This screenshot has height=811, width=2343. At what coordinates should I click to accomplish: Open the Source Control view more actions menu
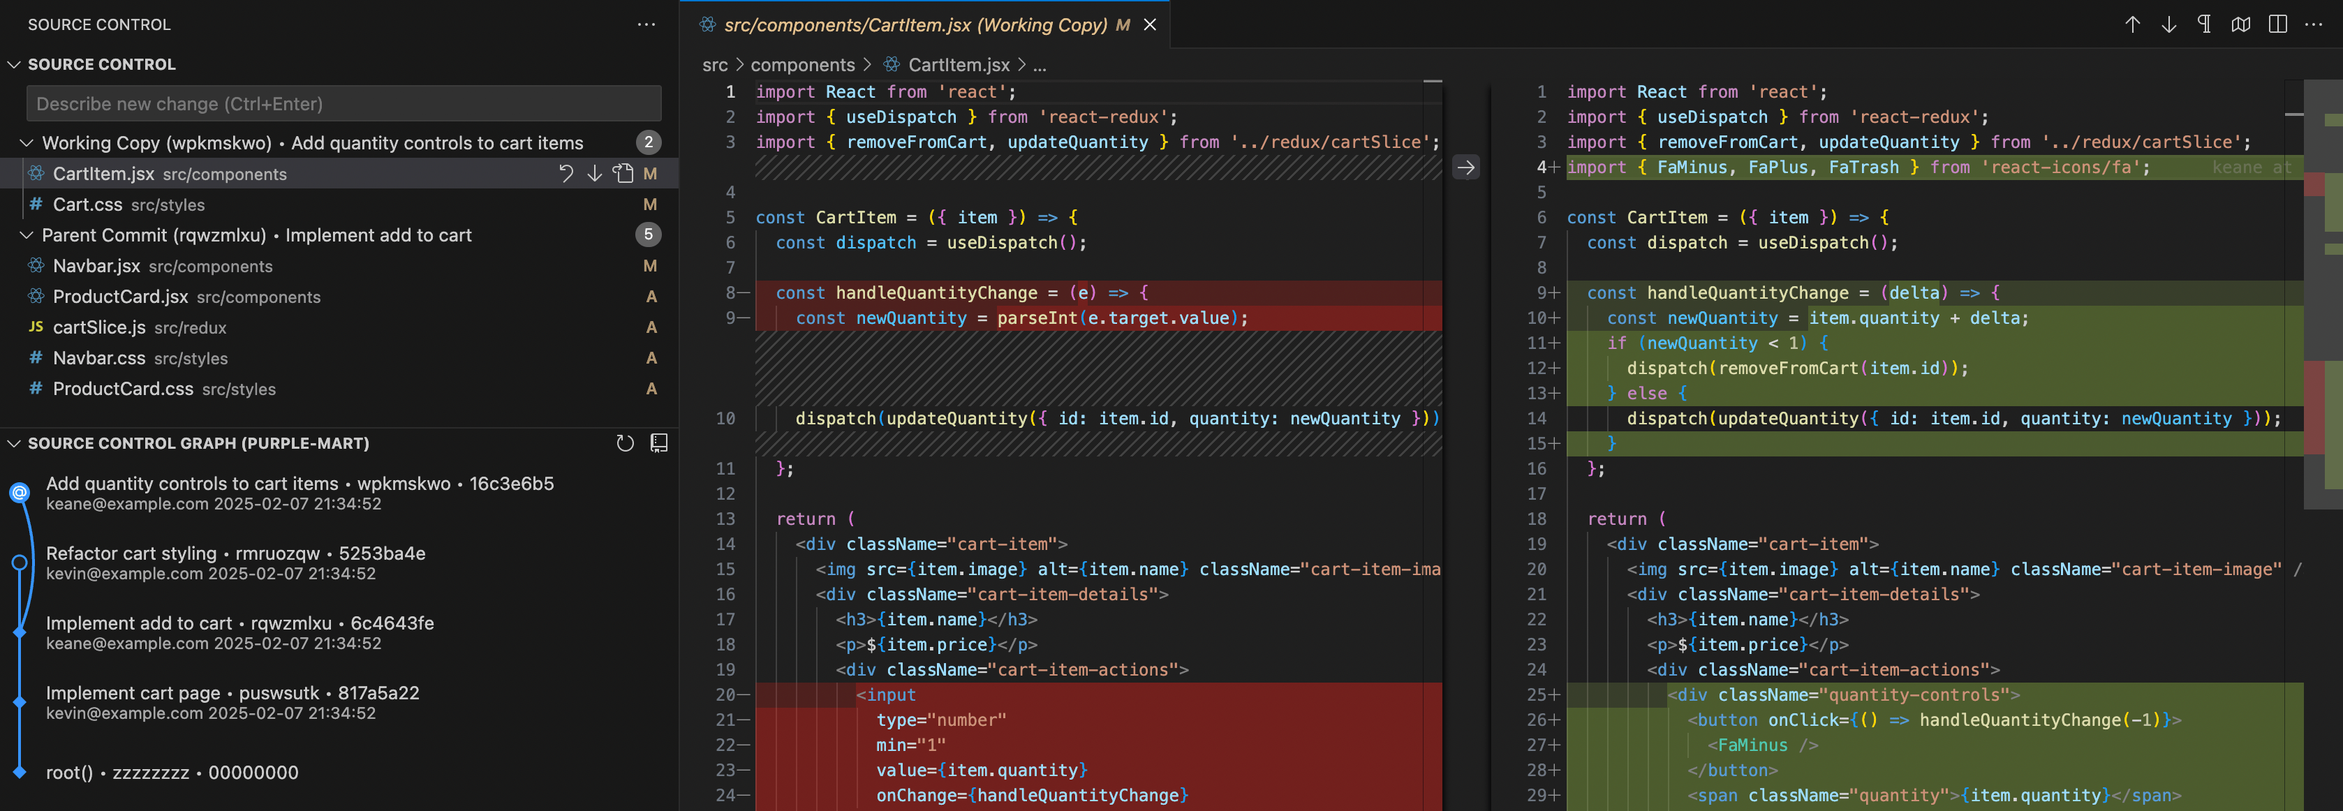pos(646,24)
